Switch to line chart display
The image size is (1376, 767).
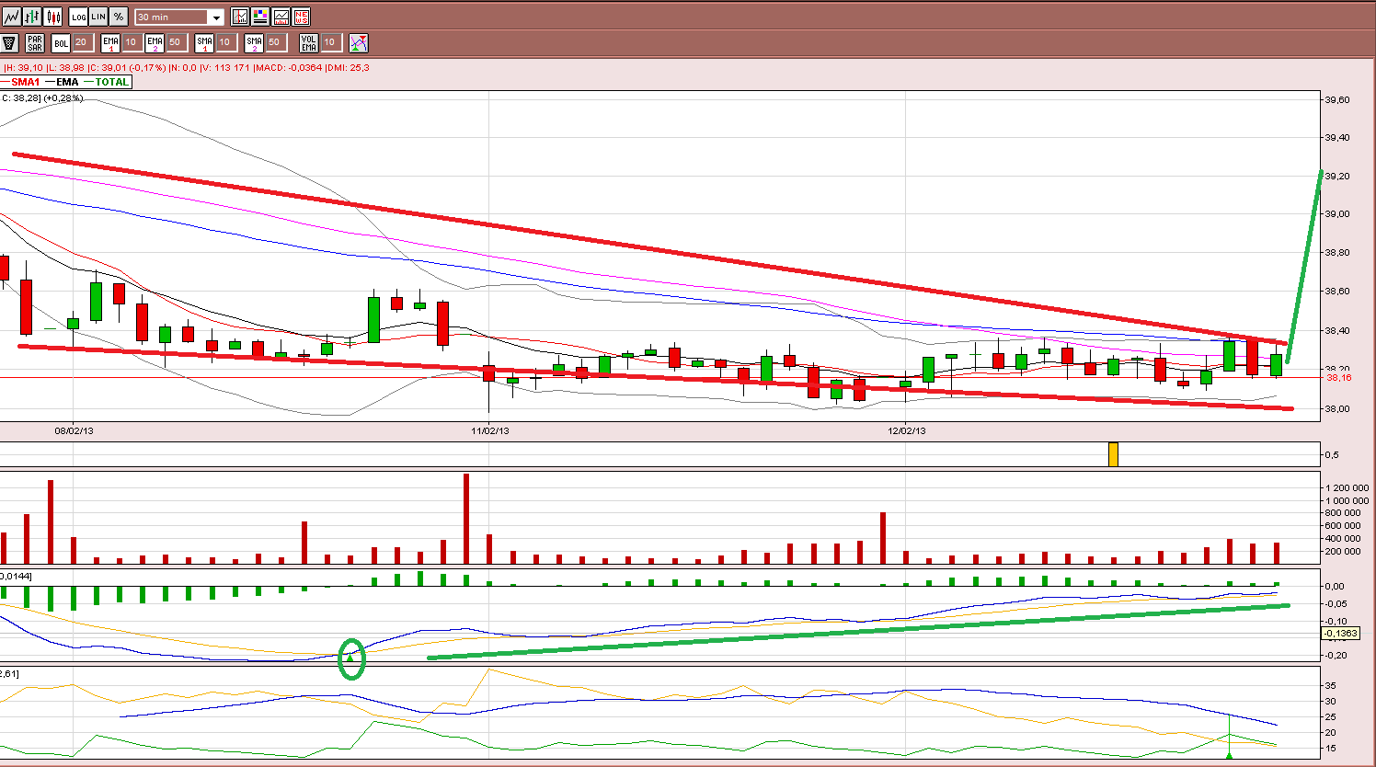tap(12, 17)
